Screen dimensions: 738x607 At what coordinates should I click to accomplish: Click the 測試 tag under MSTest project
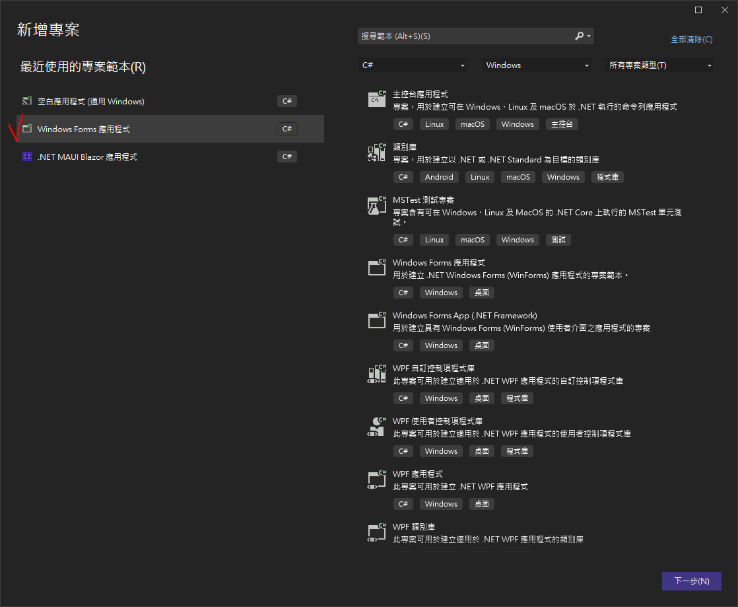click(558, 240)
